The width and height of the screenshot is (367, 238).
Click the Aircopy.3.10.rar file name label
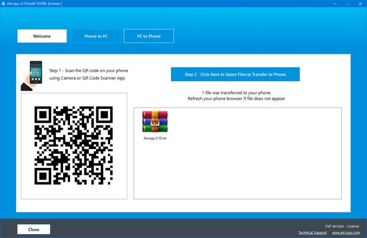(x=155, y=139)
